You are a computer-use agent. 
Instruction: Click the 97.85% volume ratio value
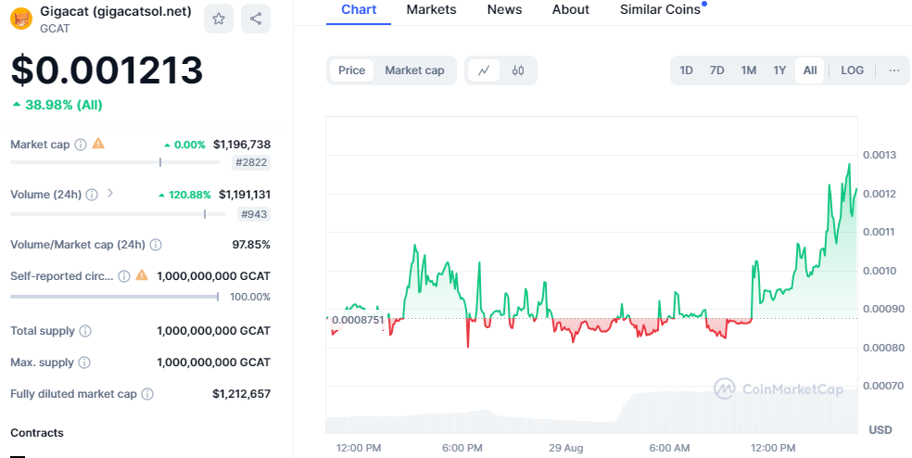[x=251, y=245]
